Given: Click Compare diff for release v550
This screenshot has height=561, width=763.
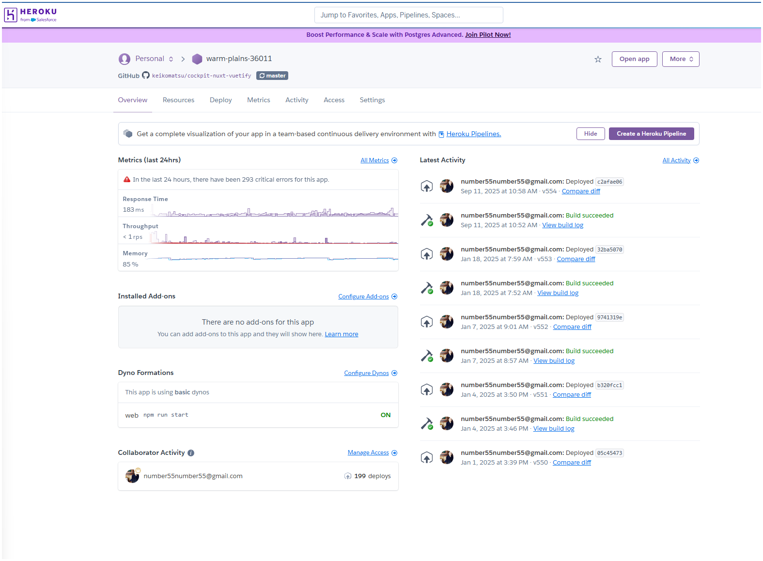Looking at the screenshot, I should pyautogui.click(x=572, y=463).
